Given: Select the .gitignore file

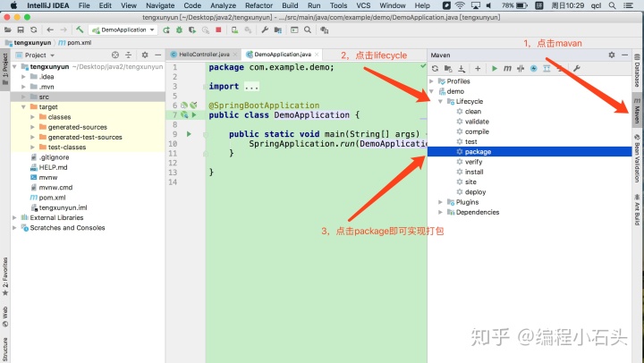Looking at the screenshot, I should click(55, 157).
